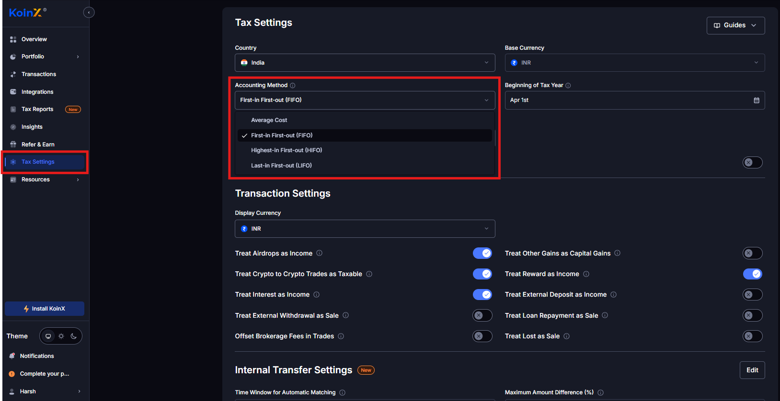Click the Harsh user avatar icon

12,391
